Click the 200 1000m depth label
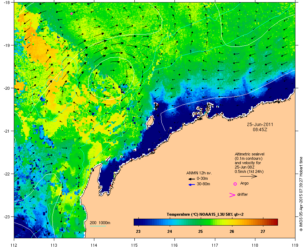306x247 pixels. (100, 223)
